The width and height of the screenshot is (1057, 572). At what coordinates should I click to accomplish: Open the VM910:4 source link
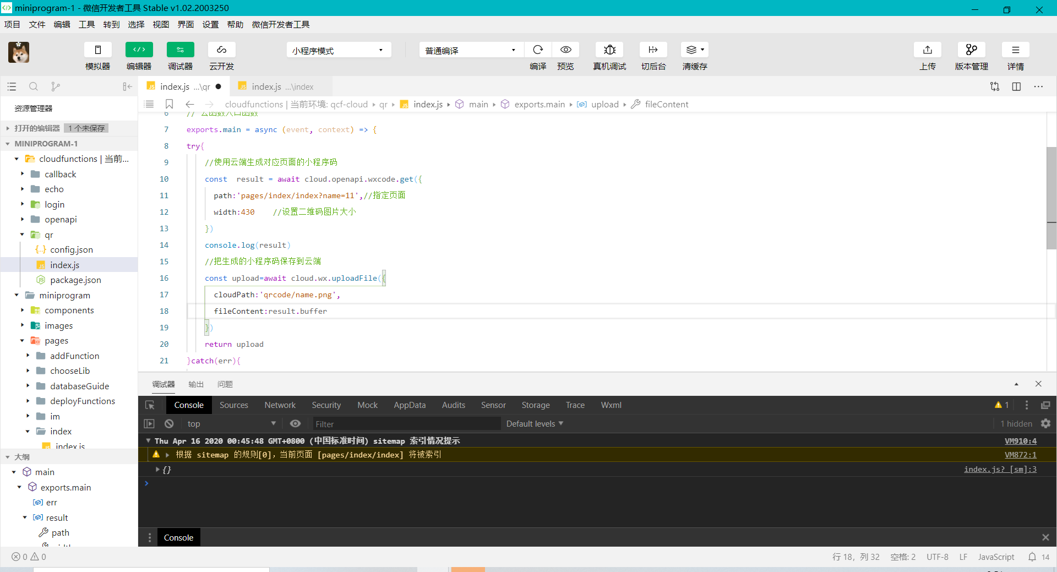(1020, 440)
